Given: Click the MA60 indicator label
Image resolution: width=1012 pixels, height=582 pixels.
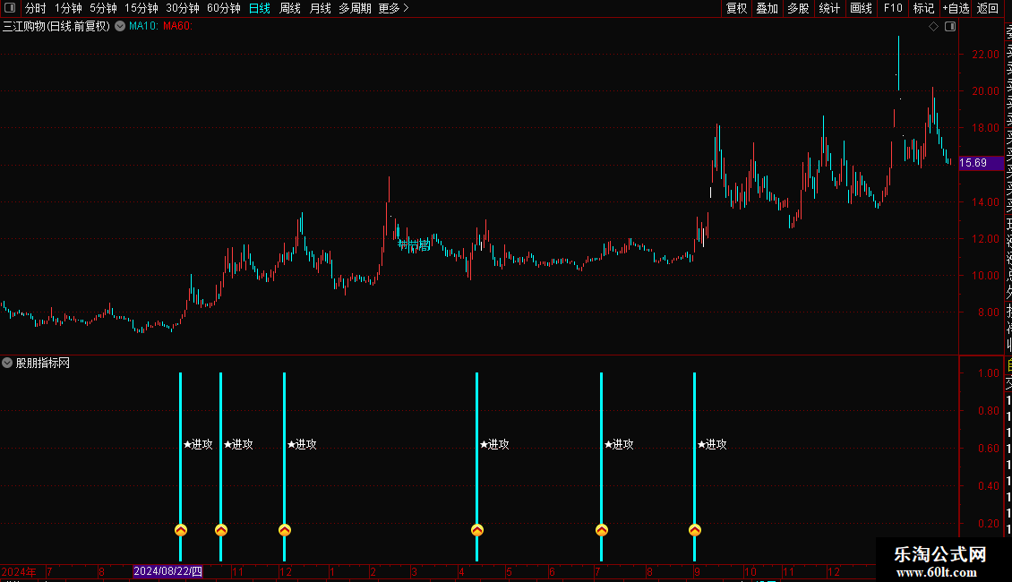Looking at the screenshot, I should [x=177, y=26].
